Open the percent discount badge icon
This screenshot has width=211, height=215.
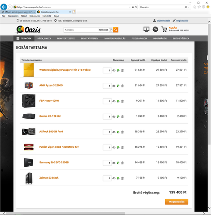pyautogui.click(x=155, y=29)
